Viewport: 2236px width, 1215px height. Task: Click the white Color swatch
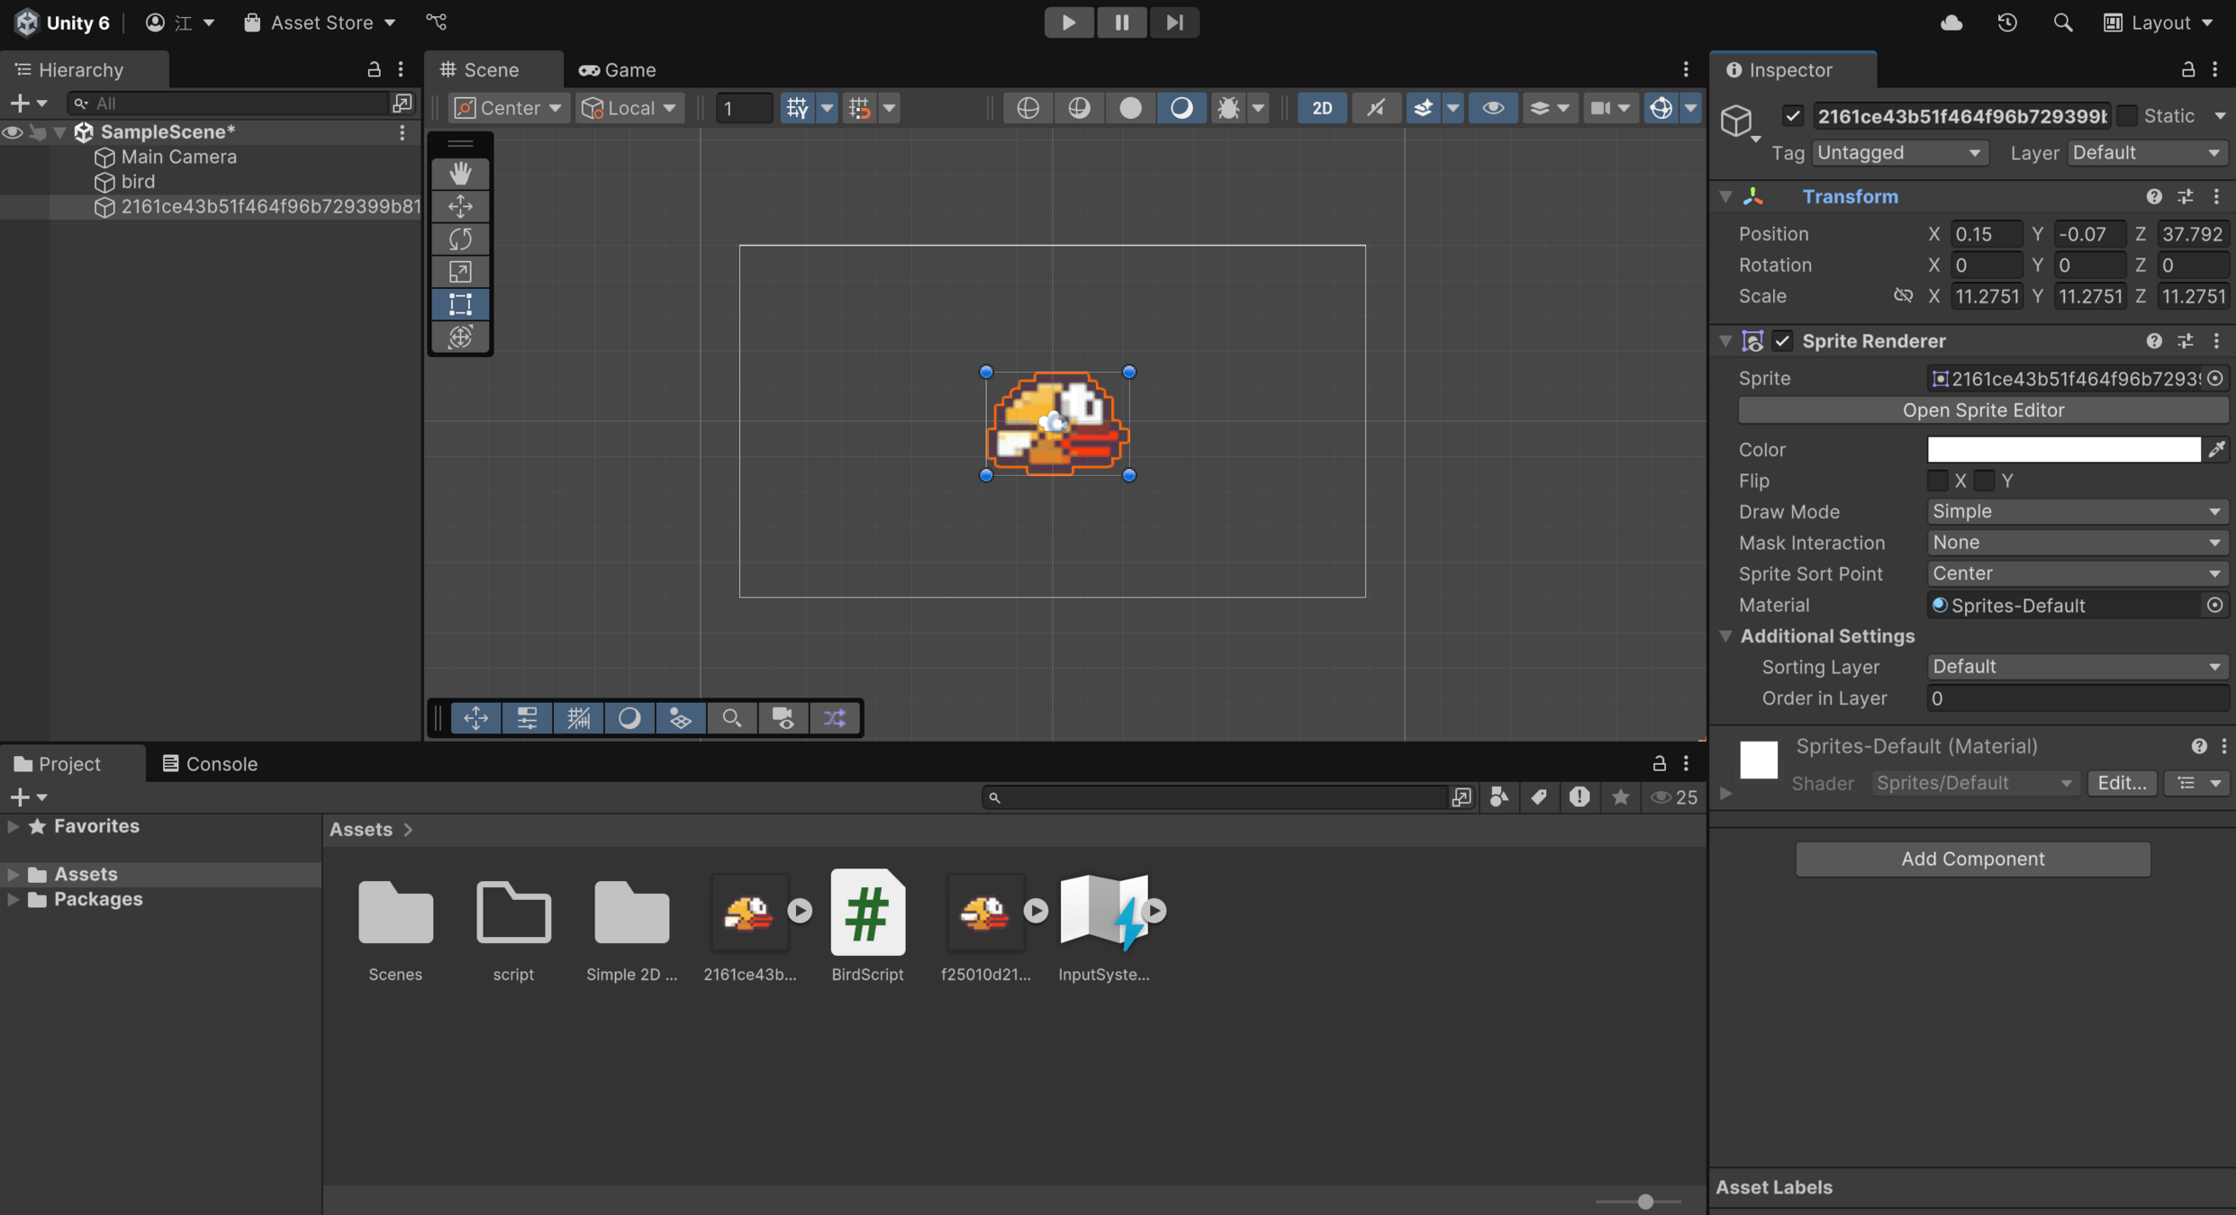pos(2063,449)
